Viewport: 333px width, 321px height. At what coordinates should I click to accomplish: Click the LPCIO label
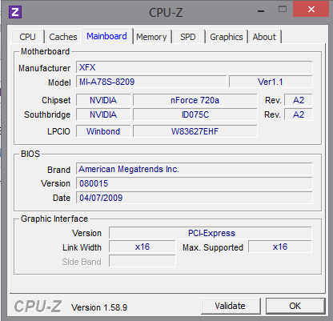coord(58,131)
